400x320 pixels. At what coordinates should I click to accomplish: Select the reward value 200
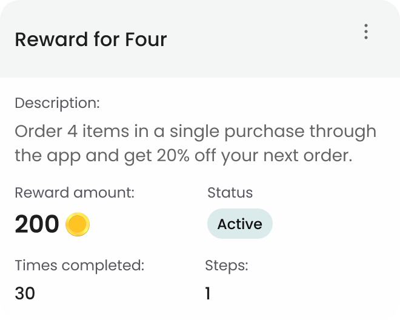36,225
